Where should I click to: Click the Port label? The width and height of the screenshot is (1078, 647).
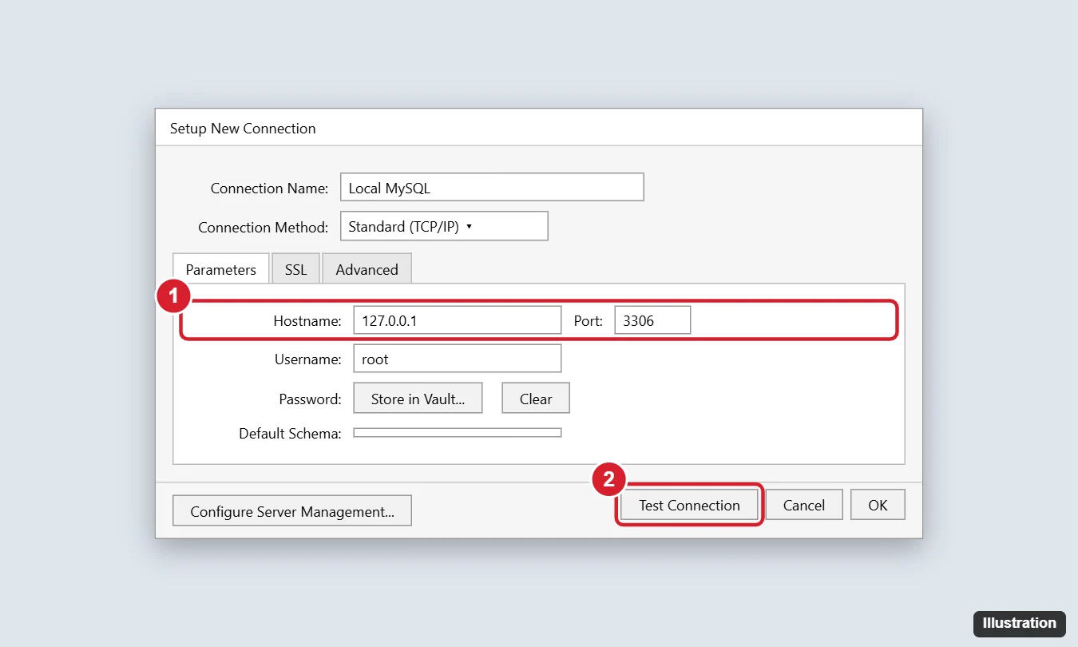click(x=589, y=321)
